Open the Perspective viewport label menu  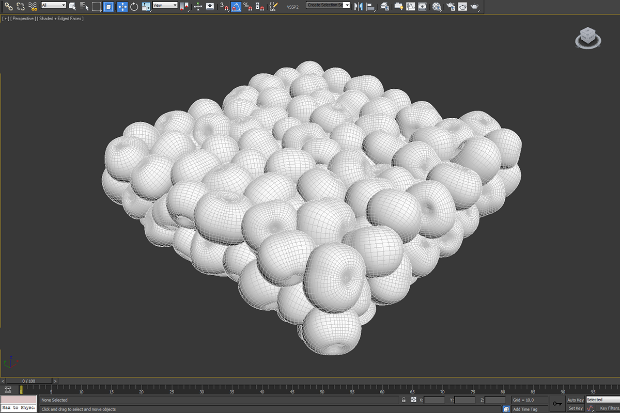[23, 19]
